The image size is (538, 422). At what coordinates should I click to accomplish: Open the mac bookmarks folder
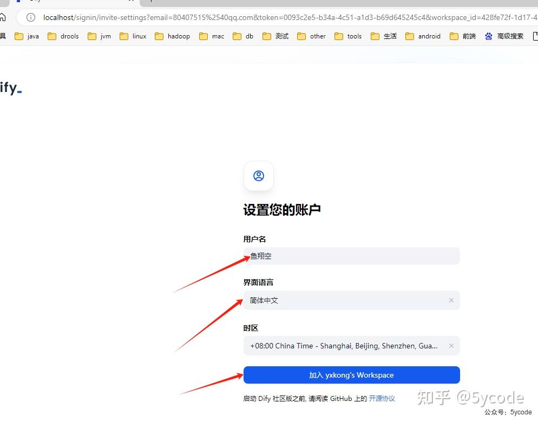click(211, 36)
